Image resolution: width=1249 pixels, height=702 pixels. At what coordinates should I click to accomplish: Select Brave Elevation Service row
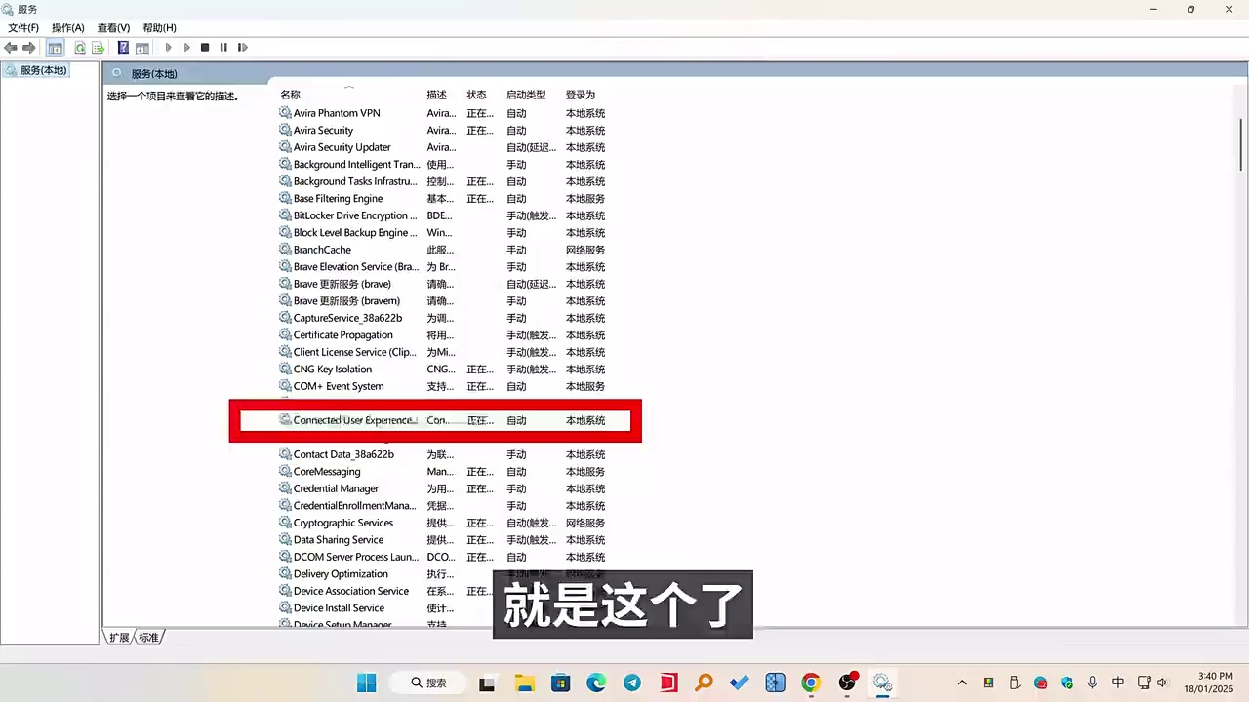coord(442,267)
